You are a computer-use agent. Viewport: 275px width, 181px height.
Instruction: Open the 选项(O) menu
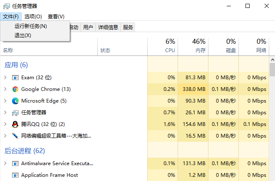pos(33,17)
